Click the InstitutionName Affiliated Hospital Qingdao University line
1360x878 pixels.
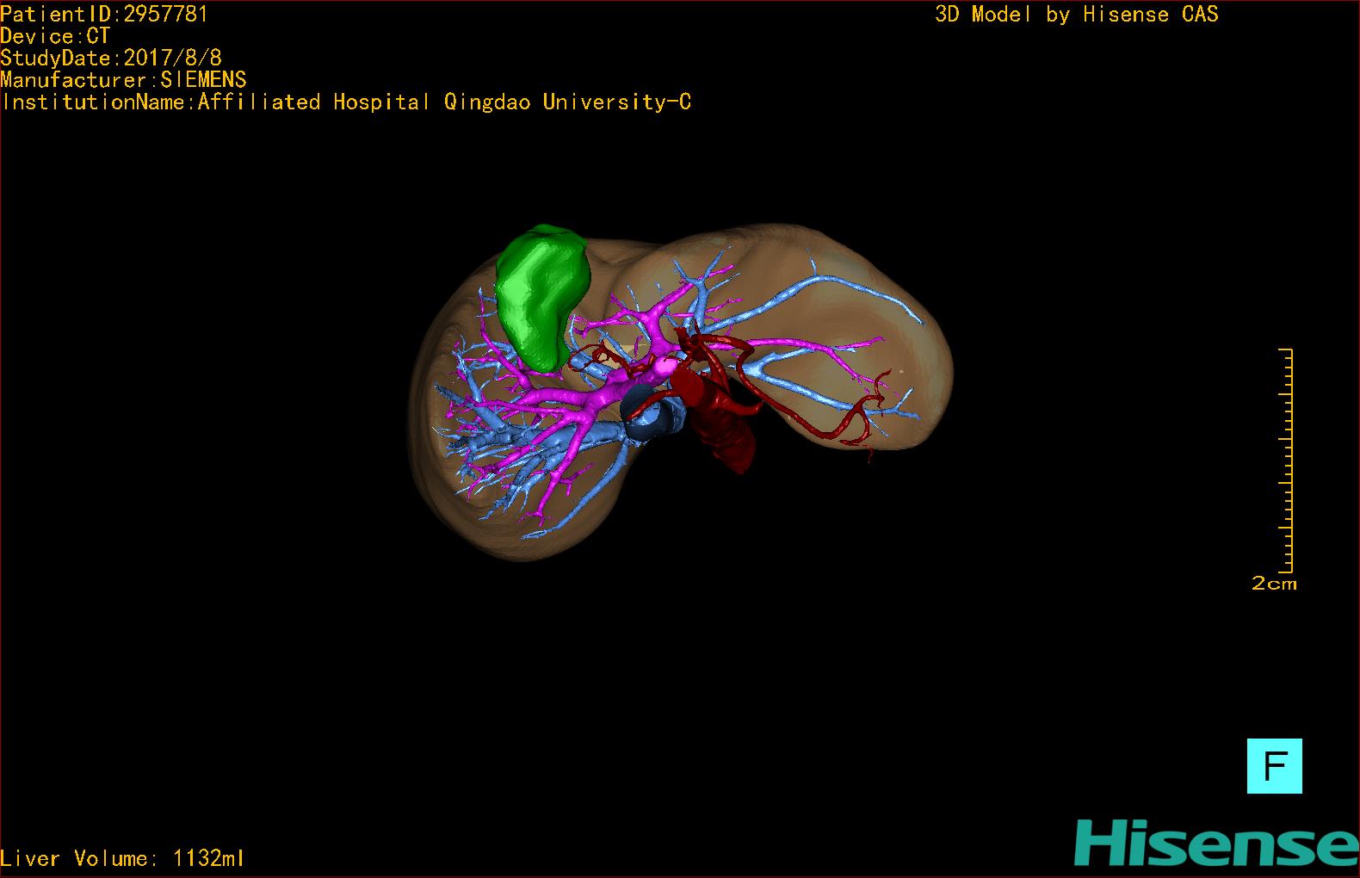point(346,102)
